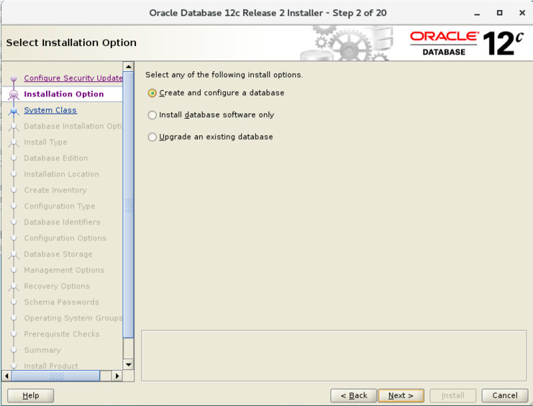Click the Database Storage step marker icon

click(14, 255)
